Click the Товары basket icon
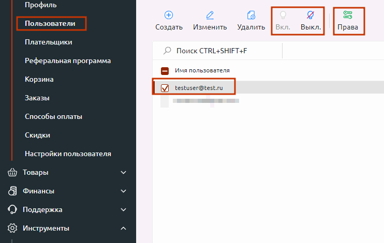The image size is (384, 243). click(x=12, y=172)
